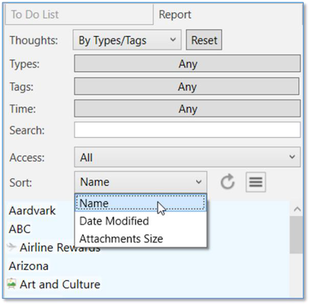310x305 pixels.
Task: Pick Attachments Size sort option
Action: click(121, 238)
